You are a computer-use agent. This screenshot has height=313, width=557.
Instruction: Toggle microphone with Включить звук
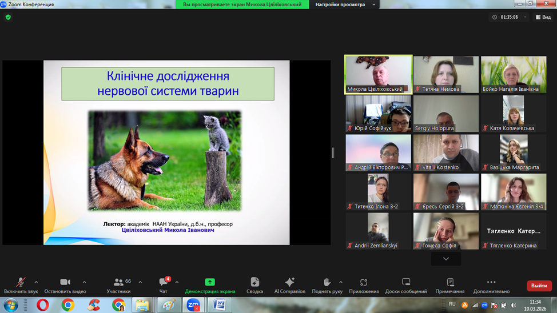(21, 285)
